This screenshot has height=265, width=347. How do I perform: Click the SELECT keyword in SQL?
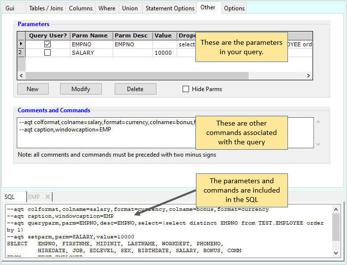pyautogui.click(x=17, y=244)
